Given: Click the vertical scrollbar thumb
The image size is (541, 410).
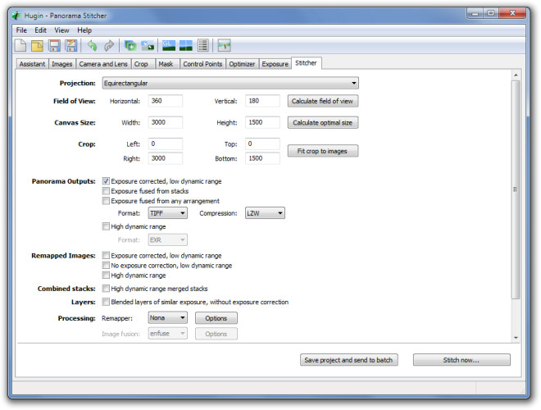Looking at the screenshot, I should tap(516, 189).
